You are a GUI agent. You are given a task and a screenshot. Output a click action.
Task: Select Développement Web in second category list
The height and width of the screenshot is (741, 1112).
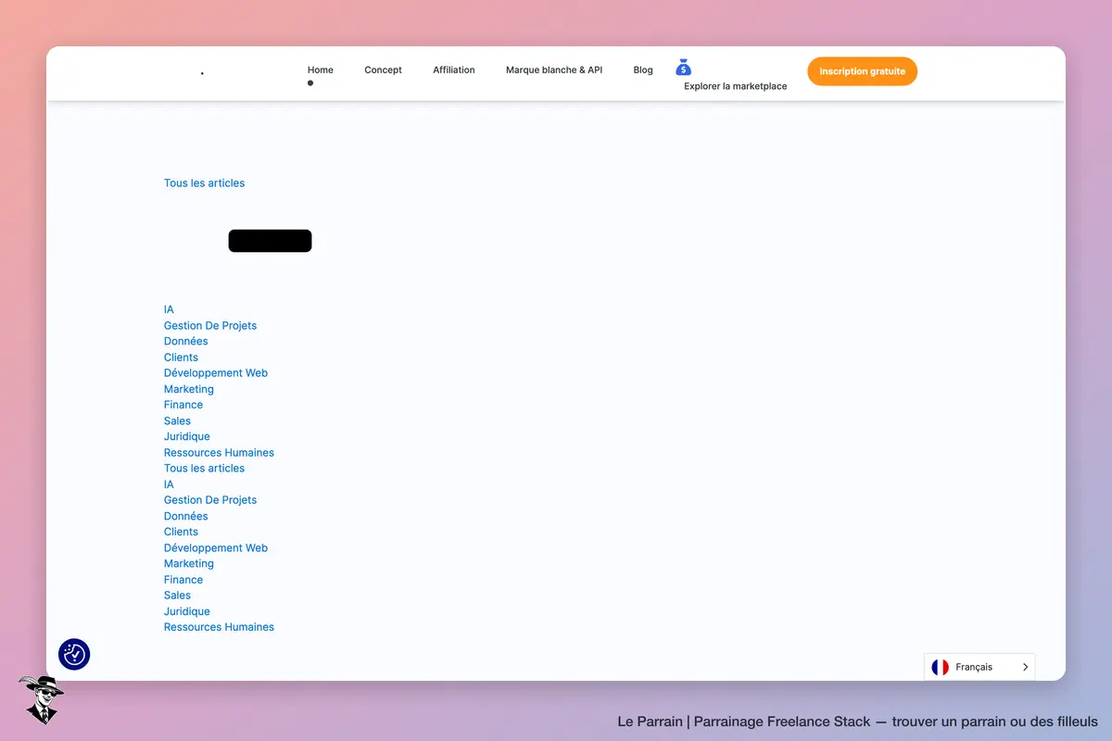pyautogui.click(x=216, y=548)
